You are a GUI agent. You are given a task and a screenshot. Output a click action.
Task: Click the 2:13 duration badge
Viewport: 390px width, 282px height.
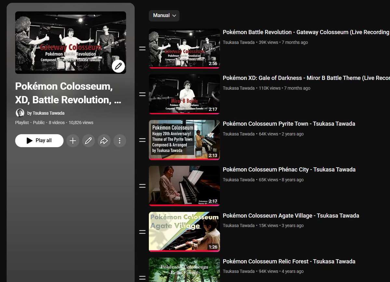[x=213, y=155]
